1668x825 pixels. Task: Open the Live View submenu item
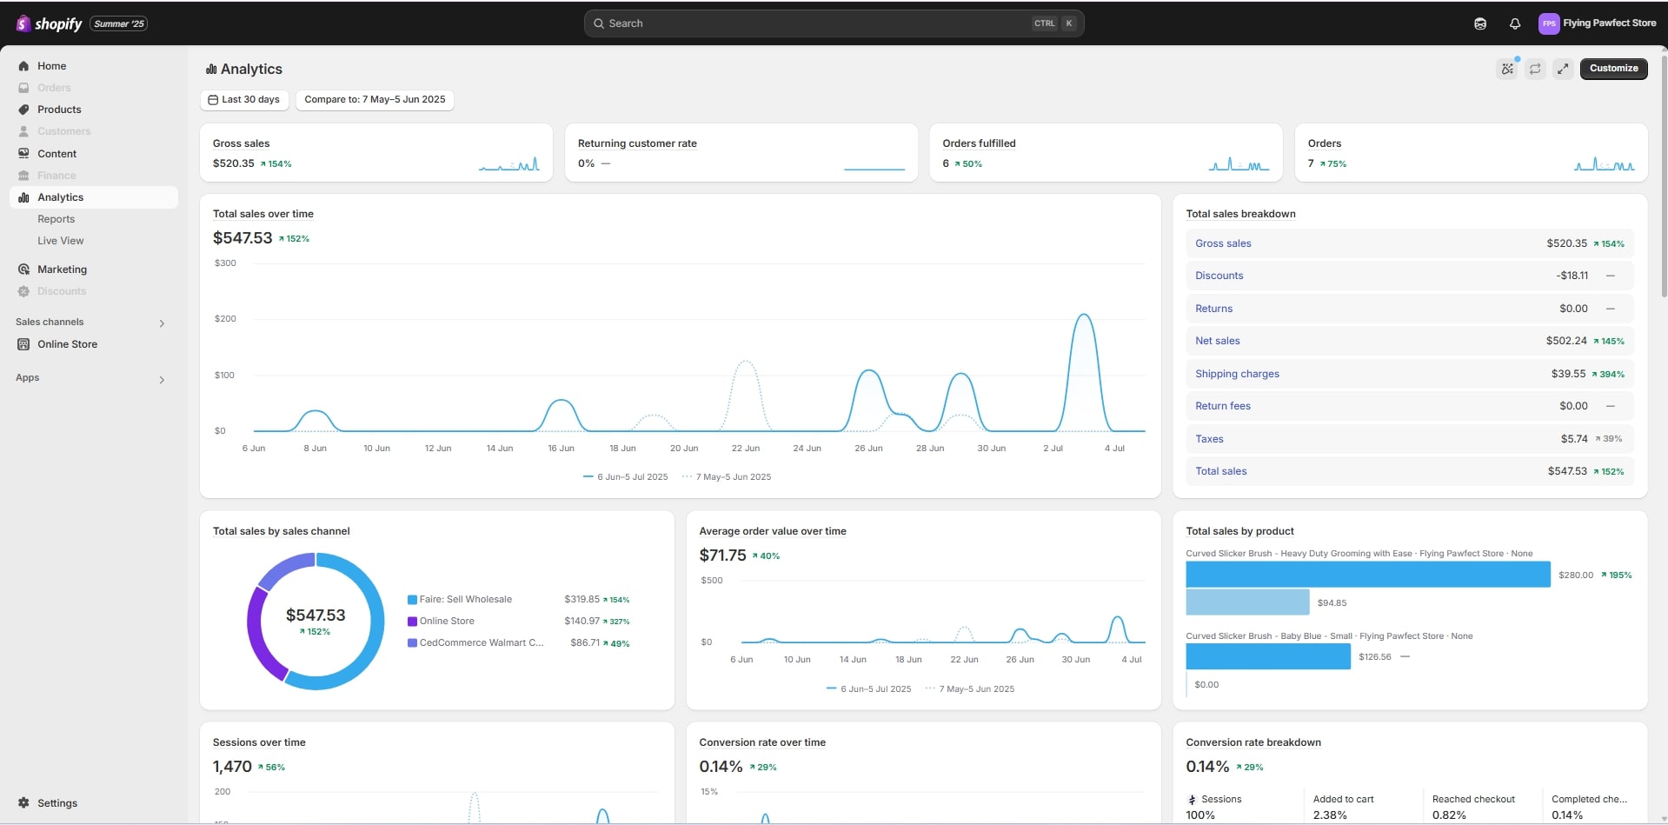pyautogui.click(x=61, y=241)
